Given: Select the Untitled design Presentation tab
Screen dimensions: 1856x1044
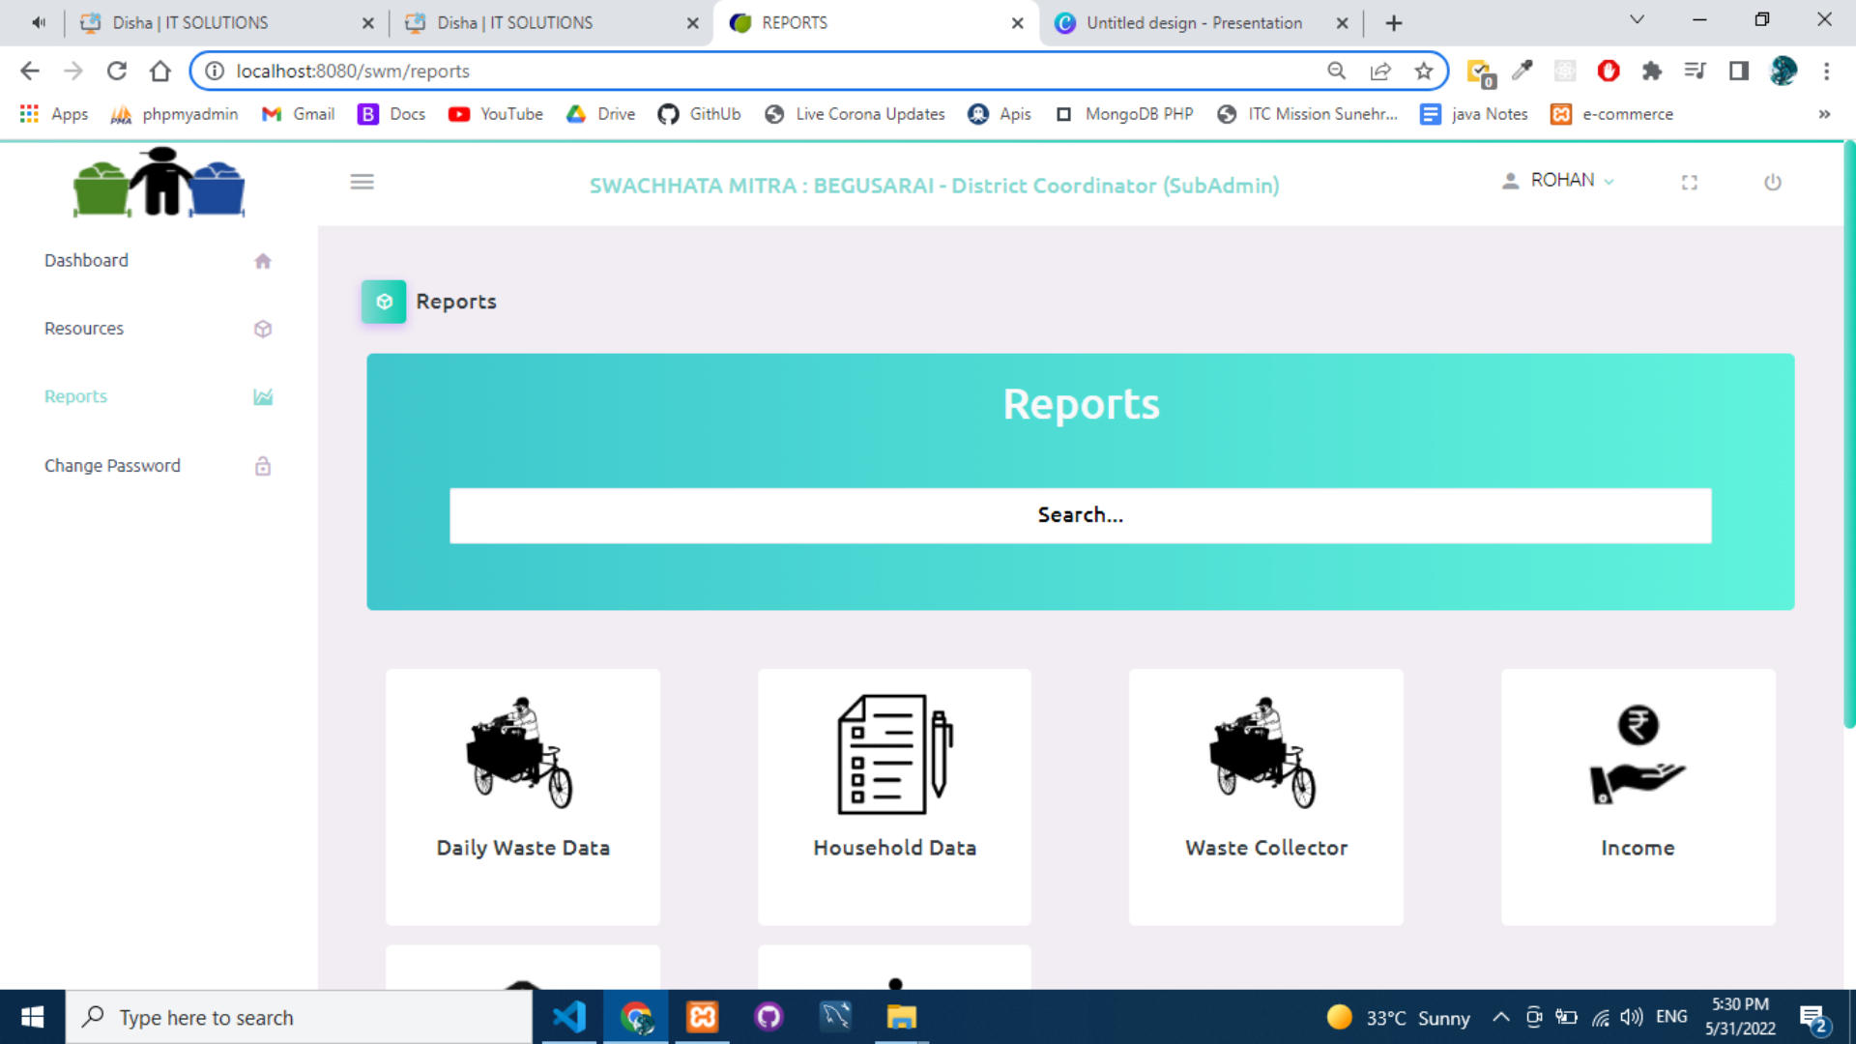Looking at the screenshot, I should point(1193,22).
